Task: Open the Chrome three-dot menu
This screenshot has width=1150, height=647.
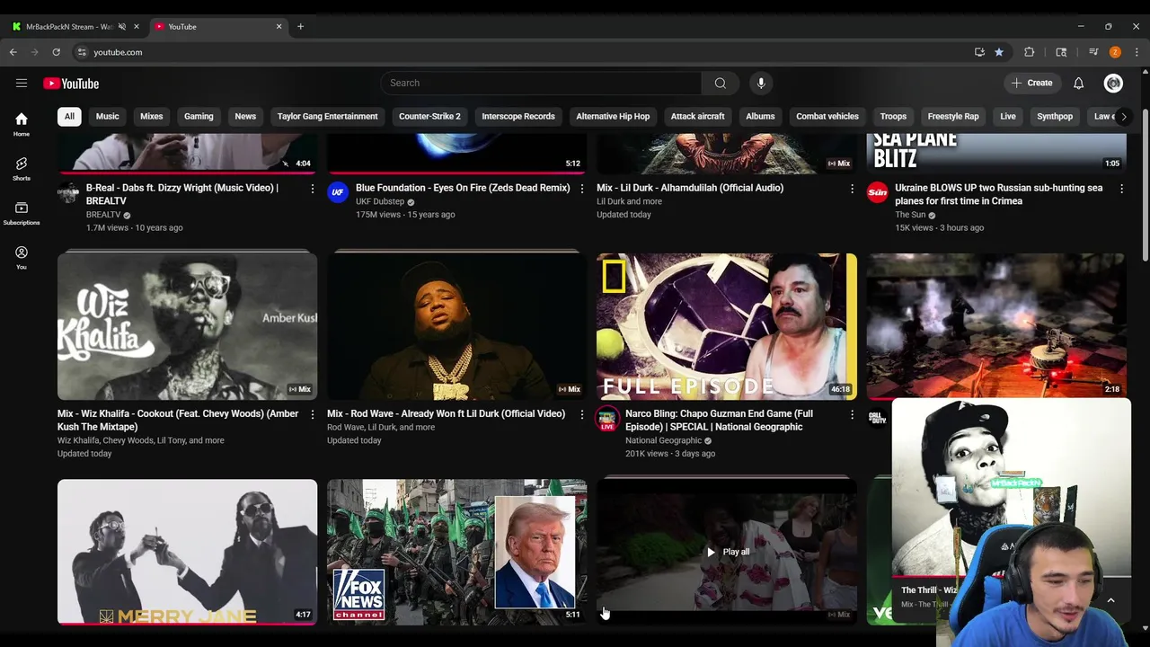Action: pos(1137,52)
